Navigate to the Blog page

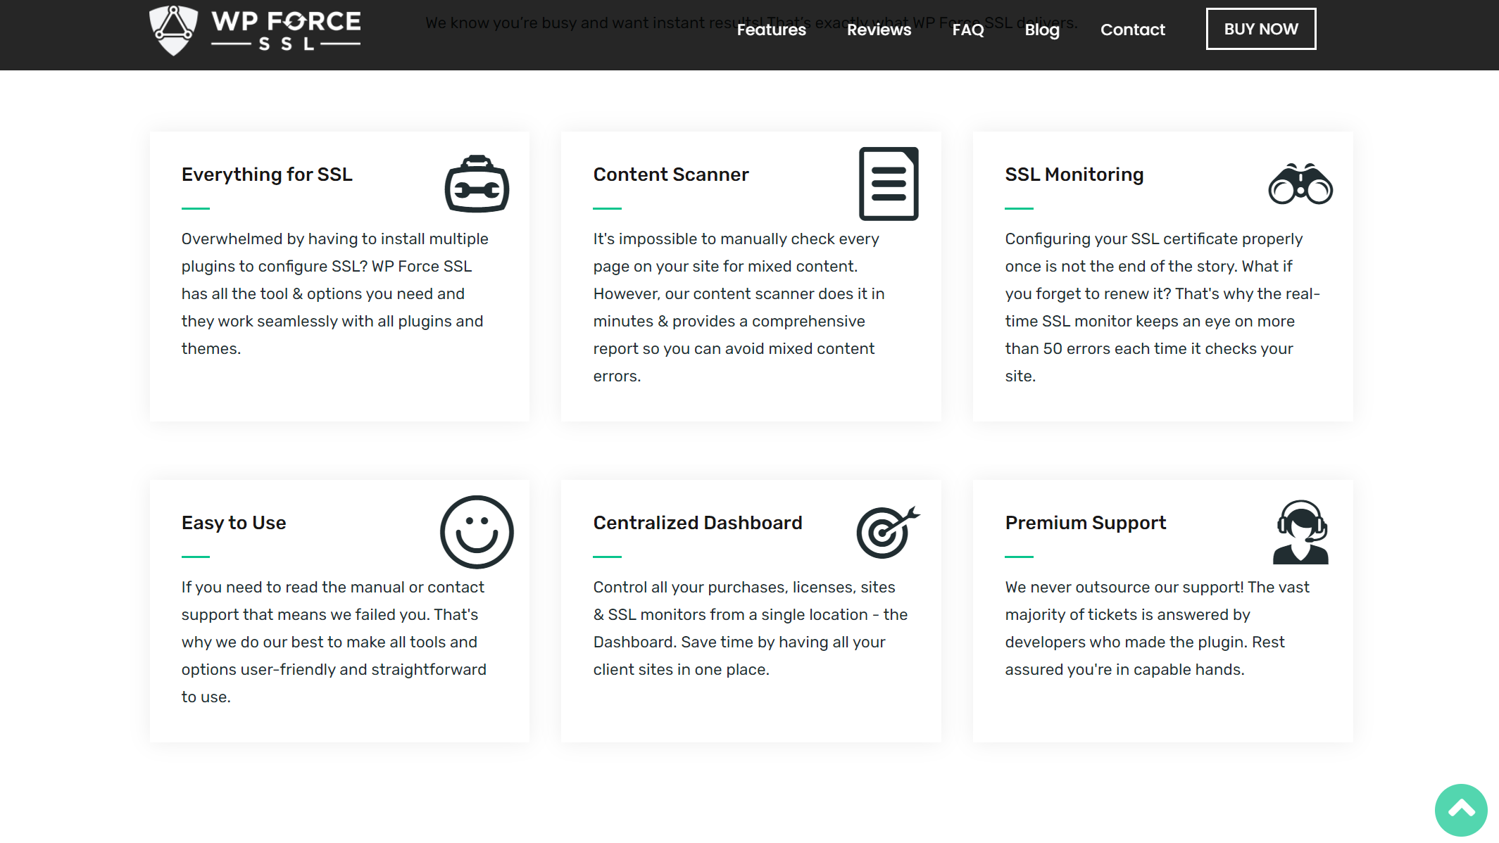pos(1041,30)
